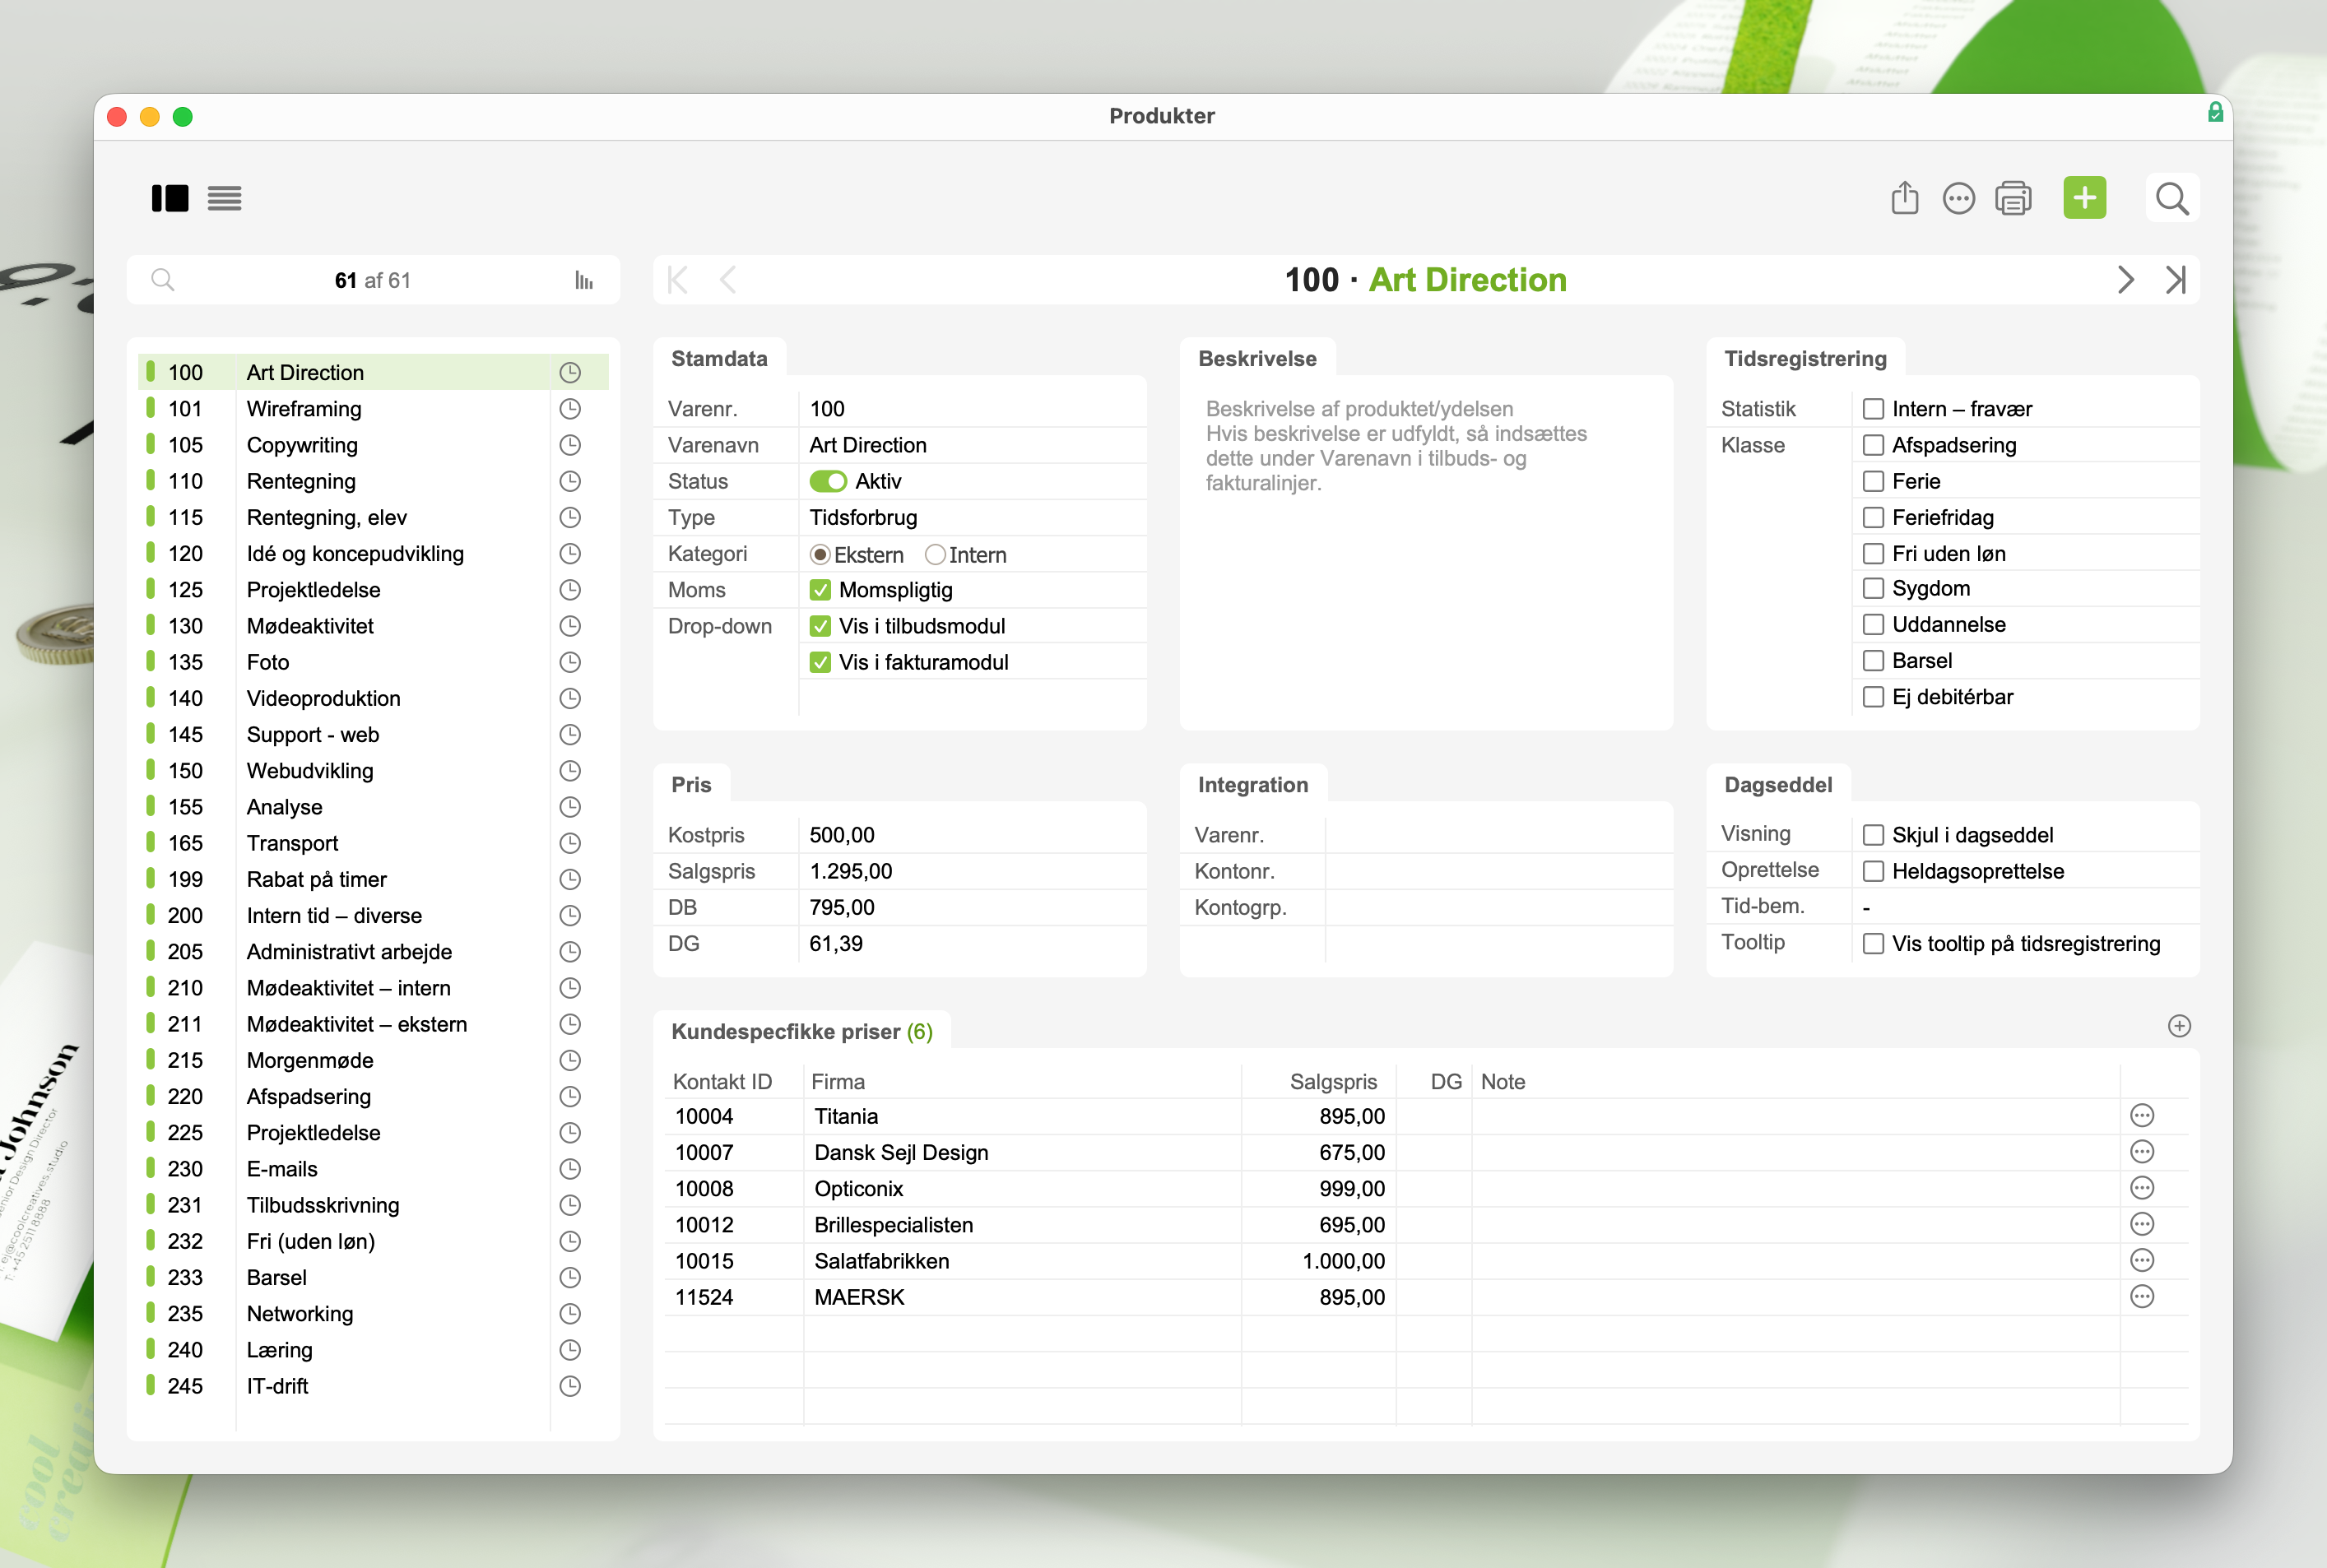Switch to list view layout icon
Image resolution: width=2327 pixels, height=1568 pixels.
(x=224, y=198)
